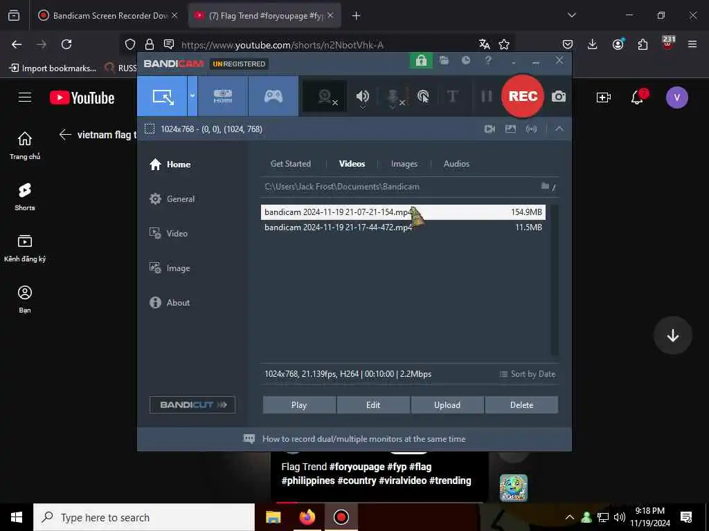Screen dimensions: 709x531
Task: Open Kênh đăng ký subscriptions
Action: 25,248
